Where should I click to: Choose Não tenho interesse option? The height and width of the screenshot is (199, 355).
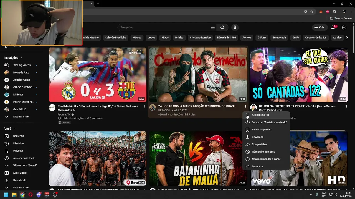(266, 152)
